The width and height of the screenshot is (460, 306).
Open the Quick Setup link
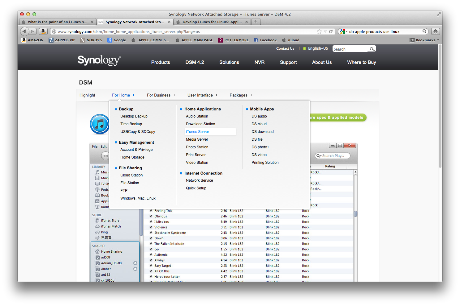(x=196, y=188)
